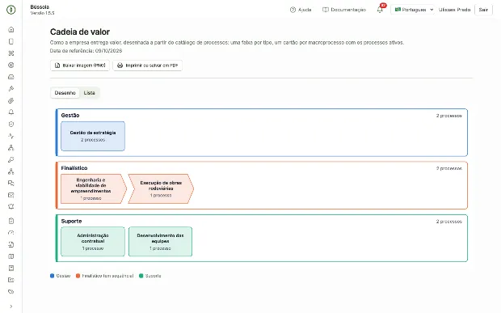The height and width of the screenshot is (313, 501).
Task: Click the Ajuda help icon
Action: [293, 10]
